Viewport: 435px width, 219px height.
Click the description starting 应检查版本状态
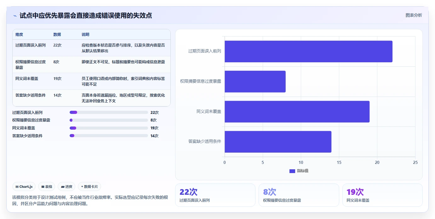click(123, 48)
